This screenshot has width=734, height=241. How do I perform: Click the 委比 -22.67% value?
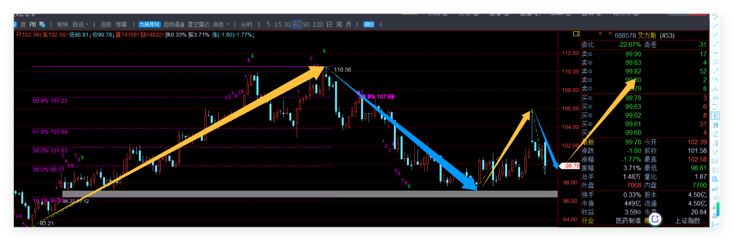629,45
